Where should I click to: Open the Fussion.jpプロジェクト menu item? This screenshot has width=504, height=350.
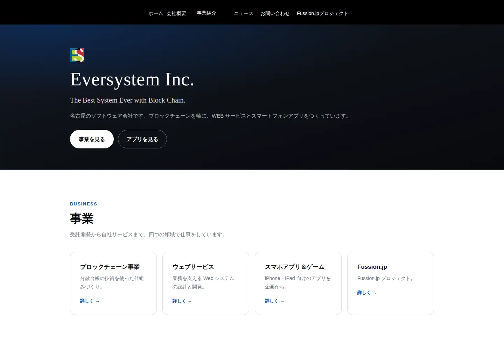322,14
